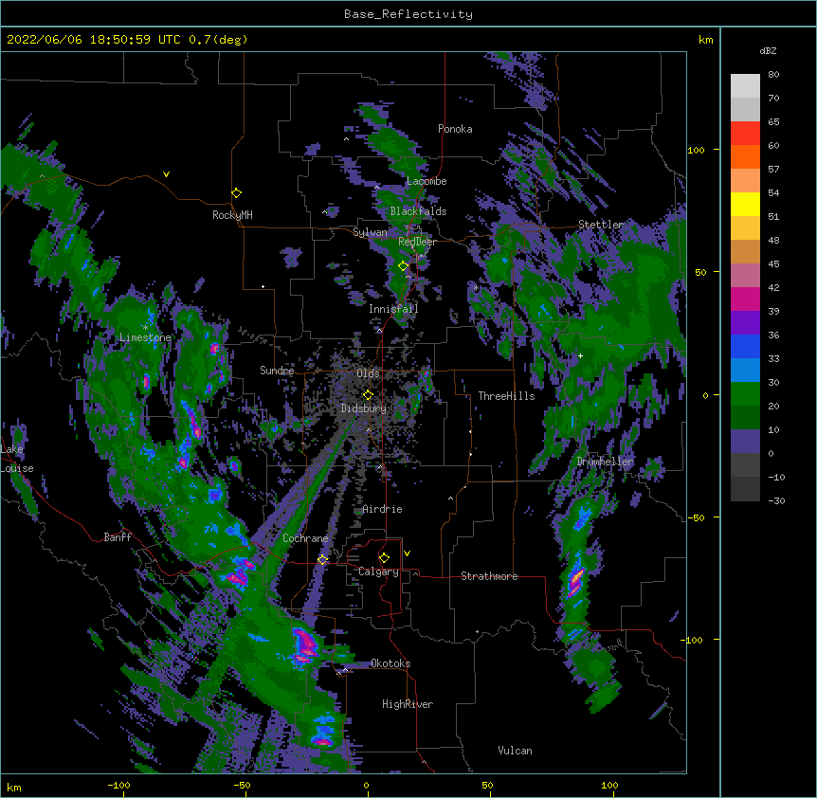The width and height of the screenshot is (817, 798).
Task: Select the yellow V marker northwest of RockyMH
Action: pos(166,174)
